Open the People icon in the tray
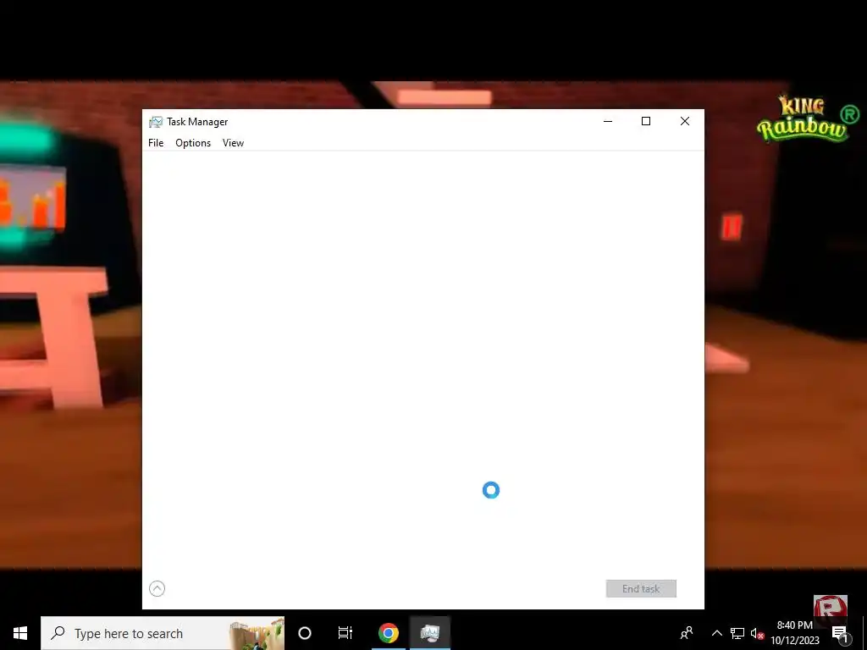This screenshot has height=650, width=867. click(687, 633)
